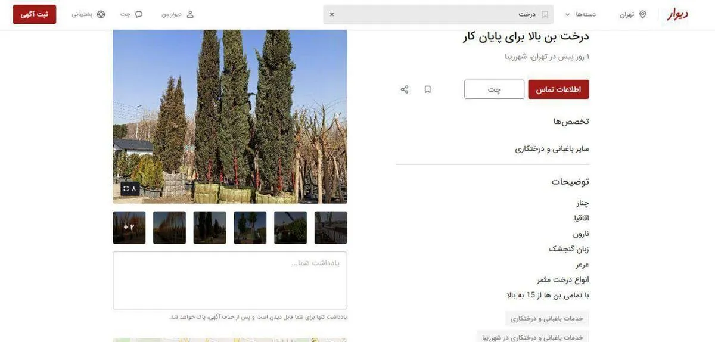The width and height of the screenshot is (715, 342).
Task: Click contact info (اطلاعات تماس) button
Action: 558,89
